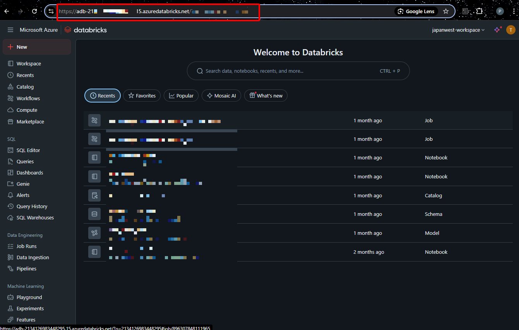Open the Schema entry in recents list
The width and height of the screenshot is (519, 330).
click(x=298, y=214)
